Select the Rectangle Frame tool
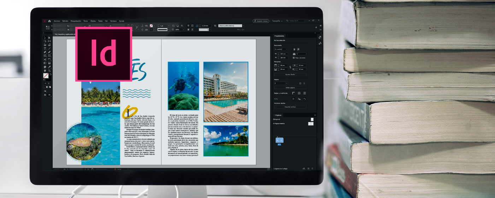Screen dimensions: 495x198 [x=45, y=56]
